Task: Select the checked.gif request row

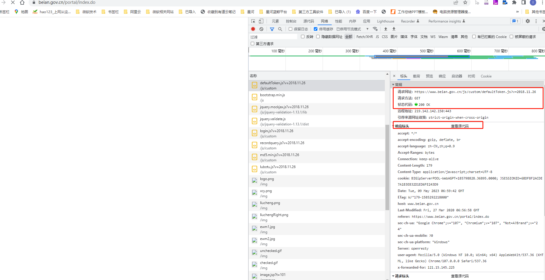Action: point(317,265)
